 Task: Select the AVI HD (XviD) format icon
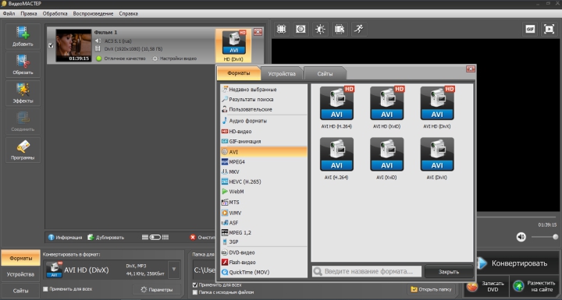click(386, 104)
